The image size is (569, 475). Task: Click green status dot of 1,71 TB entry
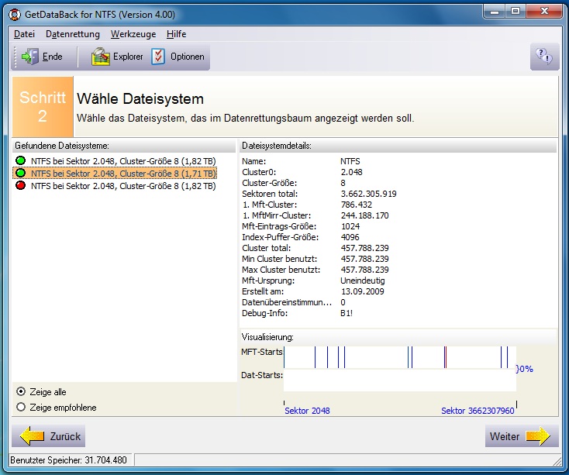click(x=21, y=173)
